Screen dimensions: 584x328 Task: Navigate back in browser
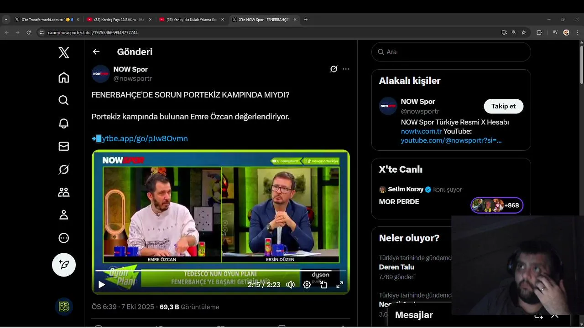7,32
